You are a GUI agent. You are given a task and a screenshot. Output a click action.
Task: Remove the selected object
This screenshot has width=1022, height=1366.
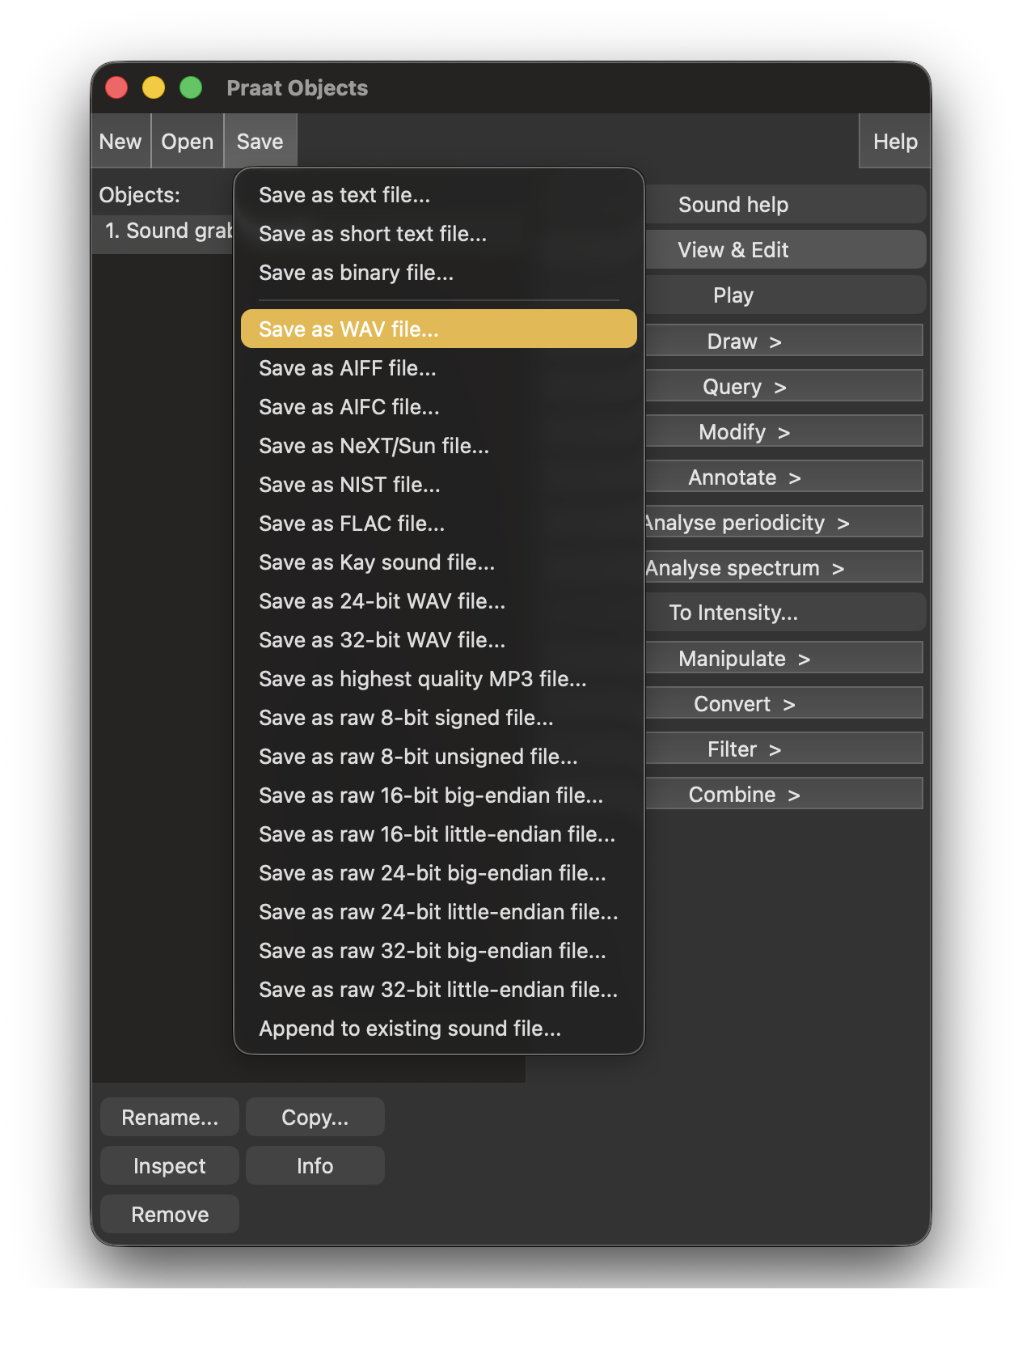point(170,1214)
